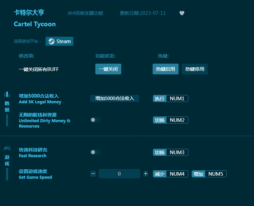Click the 选择游戏平台 label

27,41
